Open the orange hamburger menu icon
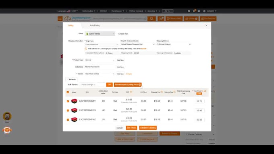The height and width of the screenshot is (154, 274). click(x=60, y=18)
